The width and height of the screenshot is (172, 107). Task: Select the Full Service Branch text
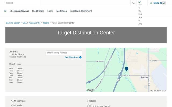tap(102, 106)
